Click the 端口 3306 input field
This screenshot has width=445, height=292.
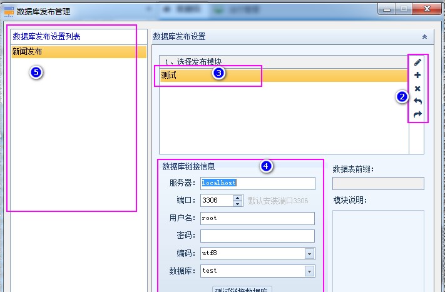pos(217,201)
